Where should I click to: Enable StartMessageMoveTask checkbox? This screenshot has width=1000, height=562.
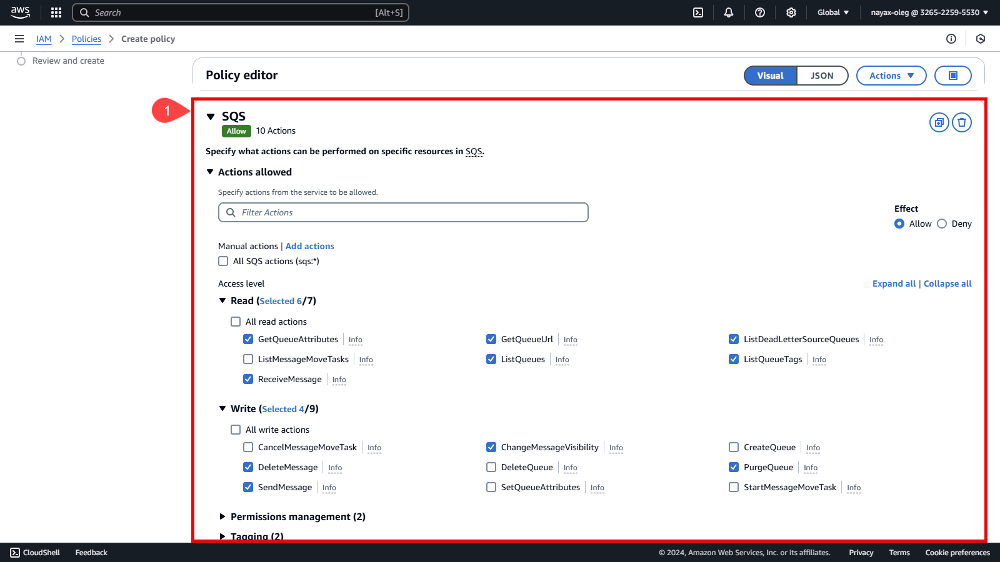point(734,487)
